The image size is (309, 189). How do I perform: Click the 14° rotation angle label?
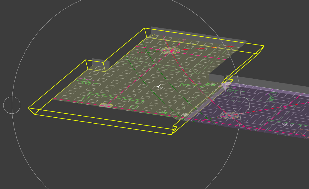[161, 87]
